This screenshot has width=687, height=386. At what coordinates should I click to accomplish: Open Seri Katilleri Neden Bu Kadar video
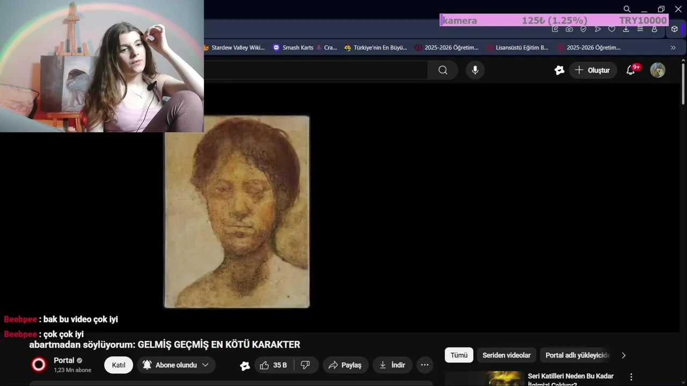(x=571, y=379)
